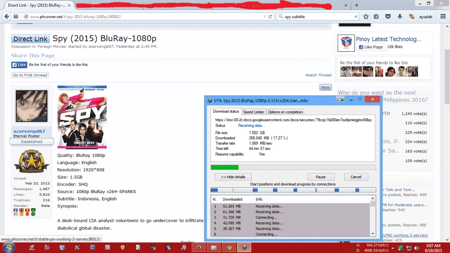Open Firefox from the taskbar
This screenshot has height=253, width=450.
[199, 247]
